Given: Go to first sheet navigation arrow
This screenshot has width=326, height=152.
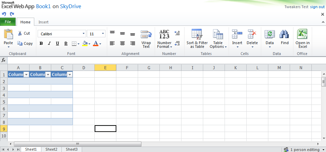Looking at the screenshot, I should (3, 150).
